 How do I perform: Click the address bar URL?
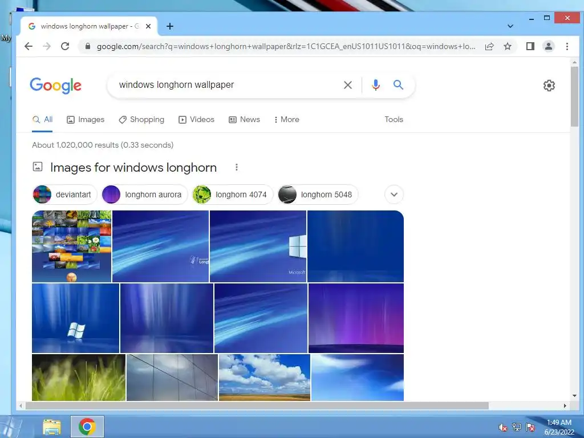(286, 46)
